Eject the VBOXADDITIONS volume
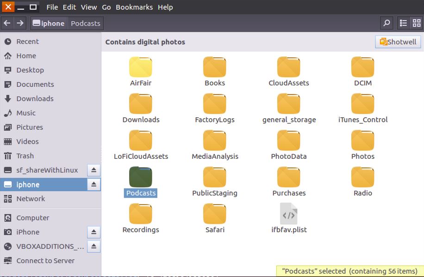Image resolution: width=424 pixels, height=277 pixels. (94, 246)
